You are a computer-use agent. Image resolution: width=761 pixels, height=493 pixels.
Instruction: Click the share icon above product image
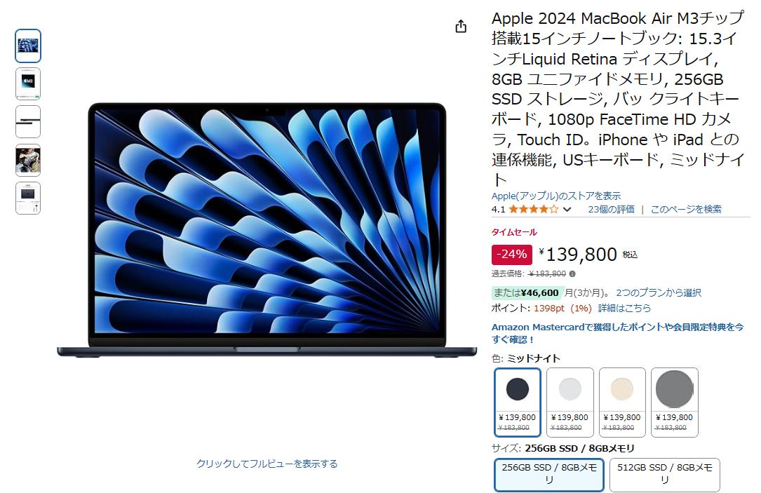tap(461, 26)
